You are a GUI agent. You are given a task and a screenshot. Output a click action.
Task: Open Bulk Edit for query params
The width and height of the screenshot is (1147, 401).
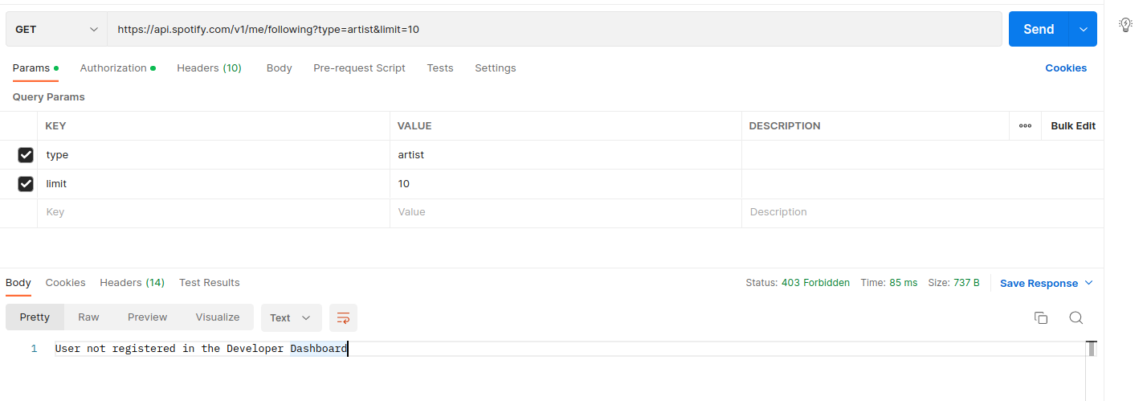(1073, 126)
